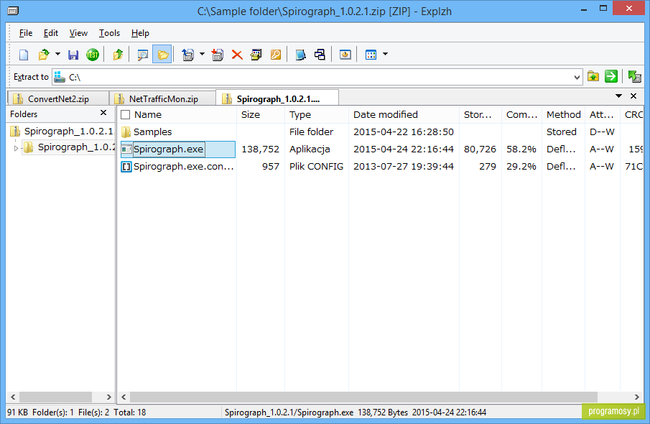
Task: Click the red X Delete icon
Action: (x=237, y=55)
